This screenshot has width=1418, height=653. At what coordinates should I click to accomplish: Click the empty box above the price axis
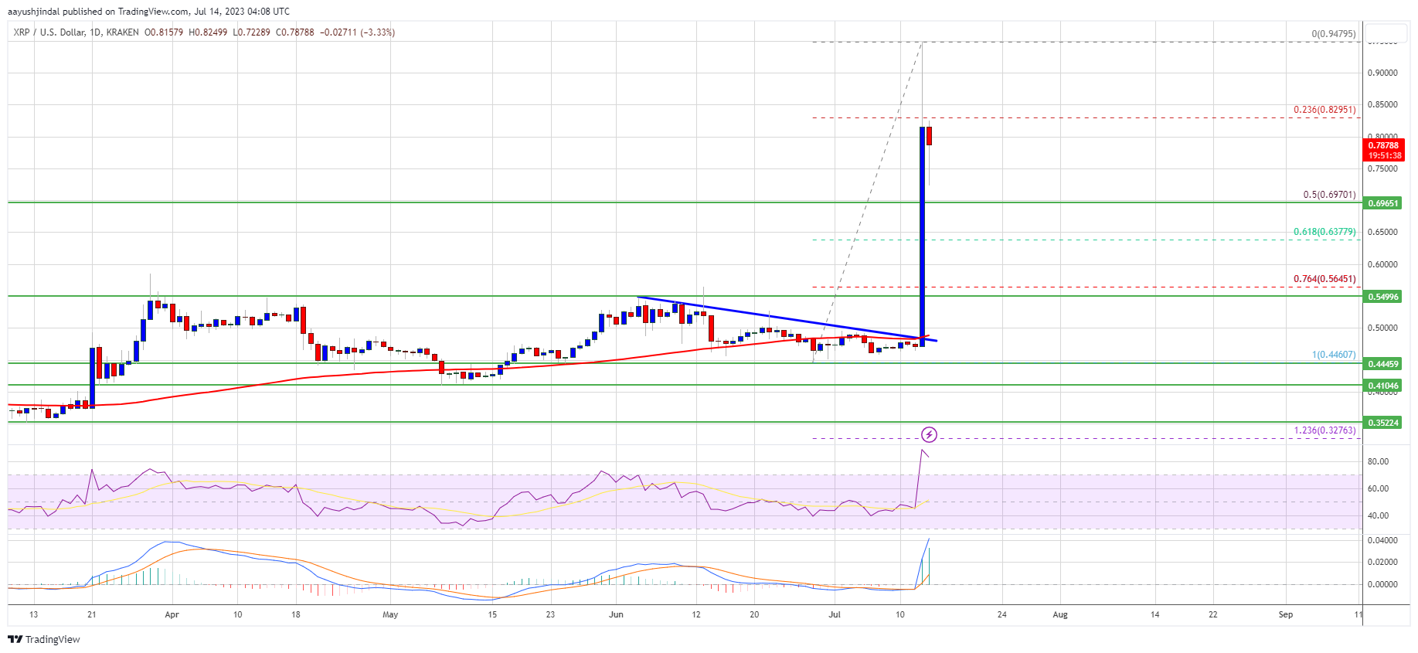pos(1386,33)
